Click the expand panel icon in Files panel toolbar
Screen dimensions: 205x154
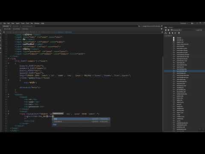point(179,33)
